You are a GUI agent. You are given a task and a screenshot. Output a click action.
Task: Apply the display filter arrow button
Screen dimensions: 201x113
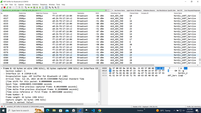(x=108, y=10)
